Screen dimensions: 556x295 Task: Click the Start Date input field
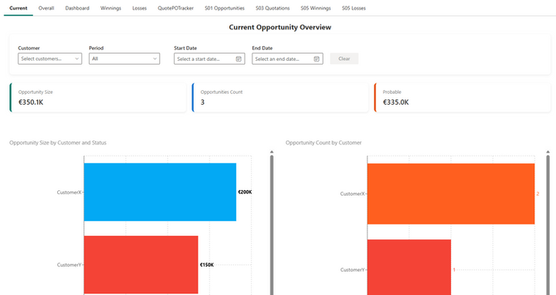tap(209, 59)
